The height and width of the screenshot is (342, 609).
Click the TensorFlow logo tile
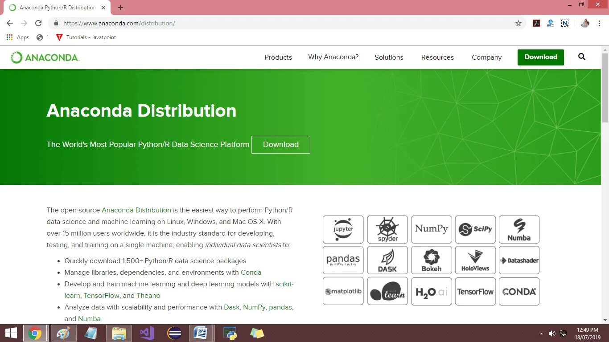(x=475, y=291)
